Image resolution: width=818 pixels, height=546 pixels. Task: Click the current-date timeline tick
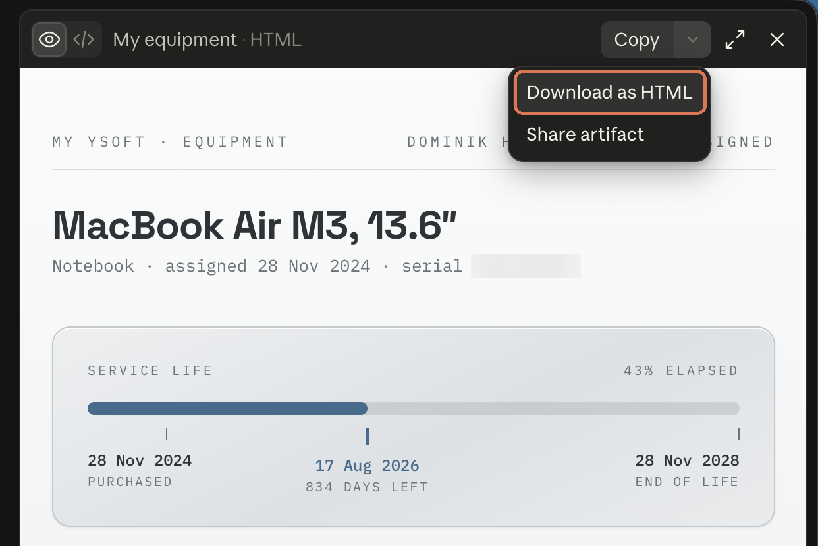[367, 437]
